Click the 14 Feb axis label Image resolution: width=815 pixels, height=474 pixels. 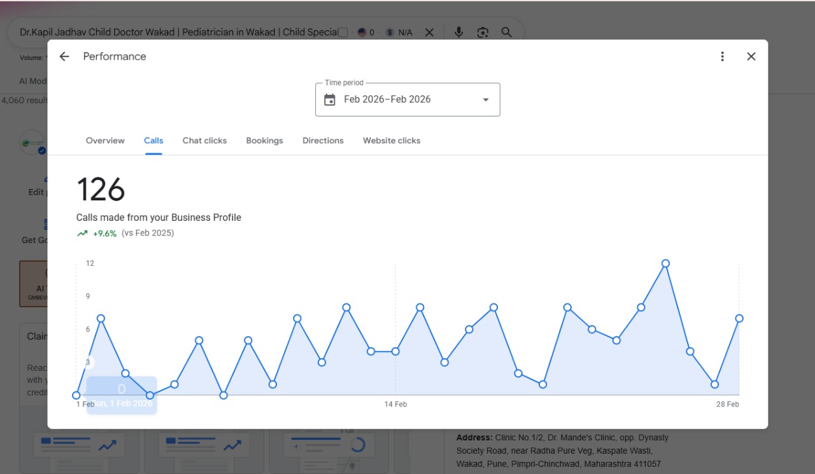tap(395, 405)
